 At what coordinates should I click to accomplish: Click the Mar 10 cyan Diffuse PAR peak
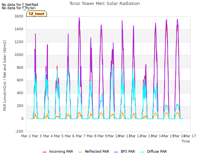[112, 66]
